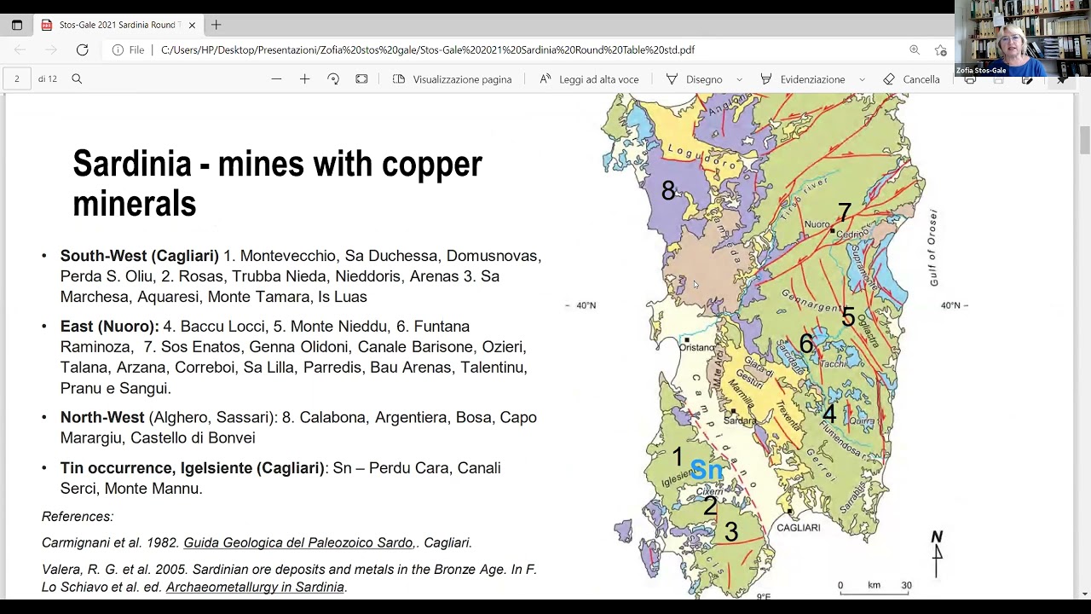Open Visualizzazione pagina view options
The width and height of the screenshot is (1091, 614).
tap(453, 79)
